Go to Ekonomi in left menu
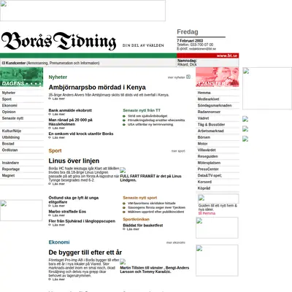 [9, 105]
